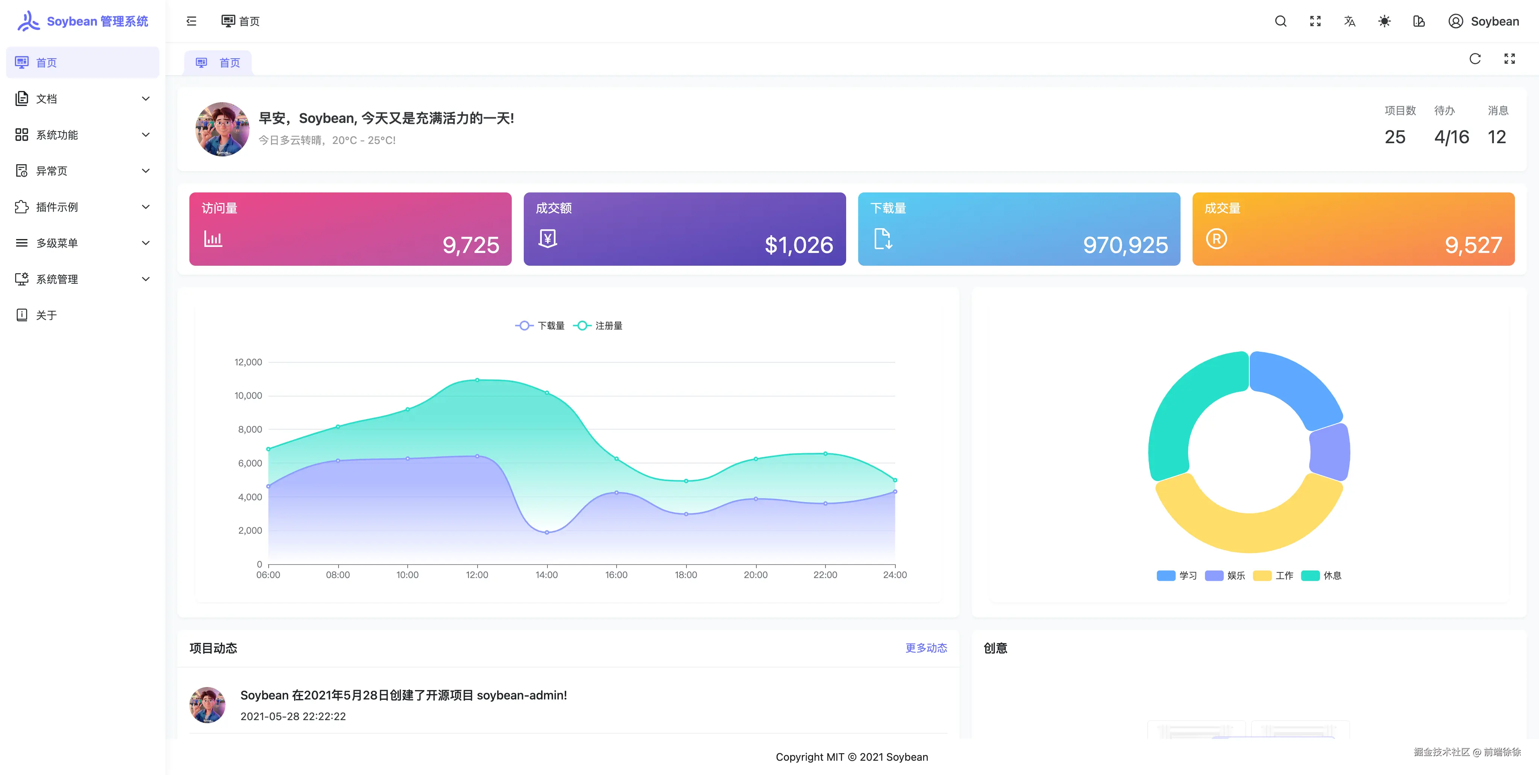1539x775 pixels.
Task: Open the language translation switcher icon
Action: click(1350, 21)
